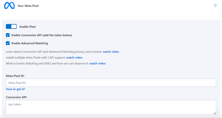Focus the Meta Pixel ID input field
Screen dimensions: 222x118
tap(111, 83)
